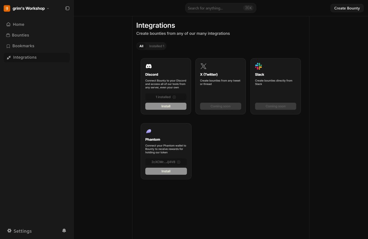Open Settings at the sidebar bottom

19,231
